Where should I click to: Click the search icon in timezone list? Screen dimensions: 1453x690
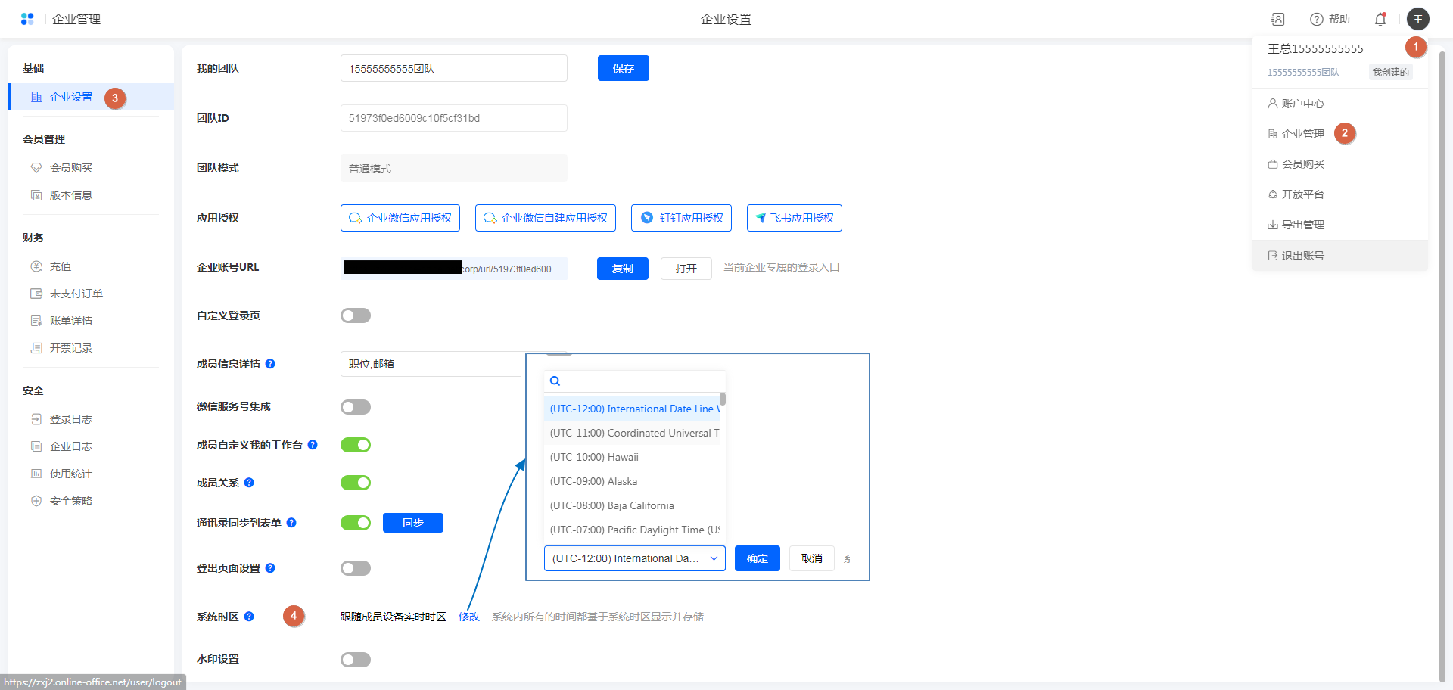555,381
